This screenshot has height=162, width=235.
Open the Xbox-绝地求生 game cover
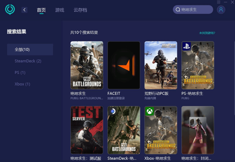pyautogui.click(x=161, y=130)
